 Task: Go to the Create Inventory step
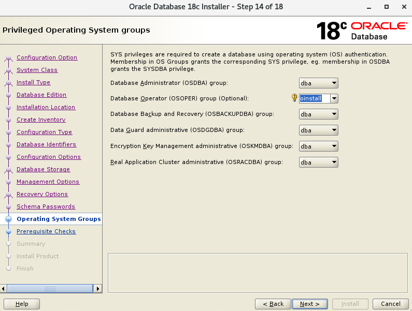pyautogui.click(x=41, y=120)
